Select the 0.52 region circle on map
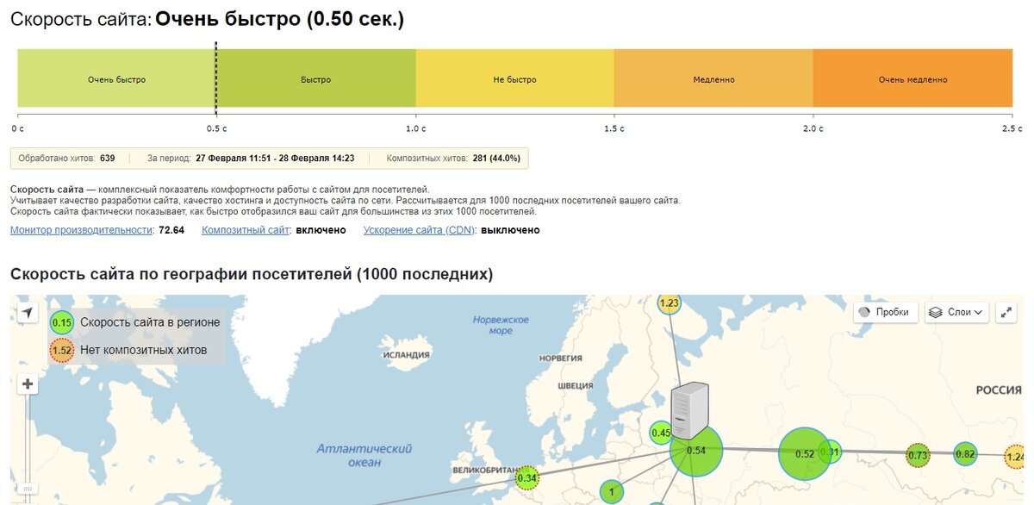 coord(805,453)
